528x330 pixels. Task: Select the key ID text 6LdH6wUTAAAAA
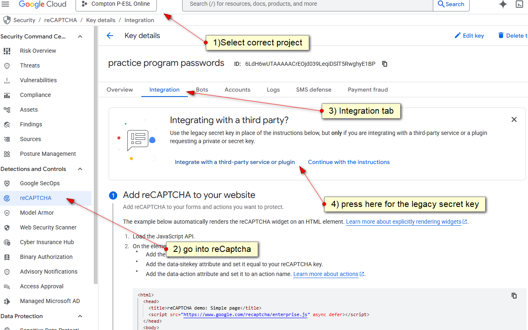pos(310,64)
